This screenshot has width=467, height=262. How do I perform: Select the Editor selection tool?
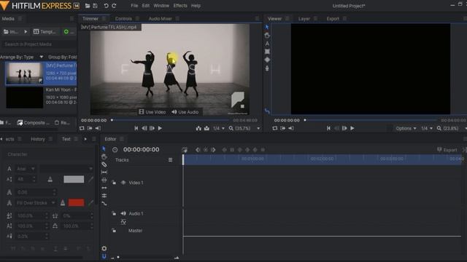104,148
